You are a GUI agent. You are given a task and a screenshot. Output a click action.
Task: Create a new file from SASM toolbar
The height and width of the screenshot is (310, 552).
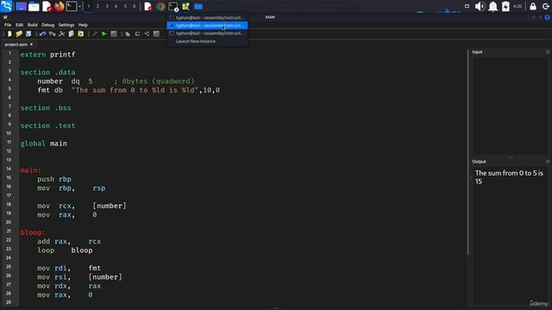tap(9, 34)
